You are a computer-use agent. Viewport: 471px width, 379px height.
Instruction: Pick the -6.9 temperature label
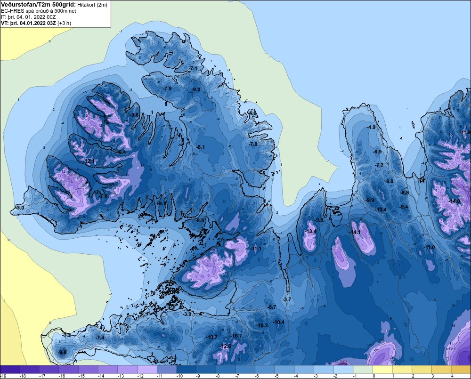tap(377, 152)
